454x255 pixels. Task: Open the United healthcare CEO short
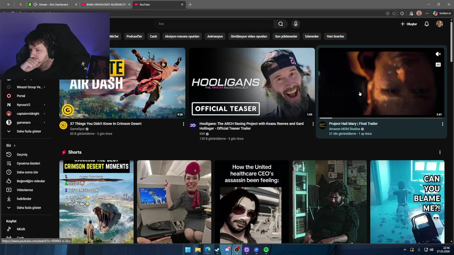coord(252,202)
